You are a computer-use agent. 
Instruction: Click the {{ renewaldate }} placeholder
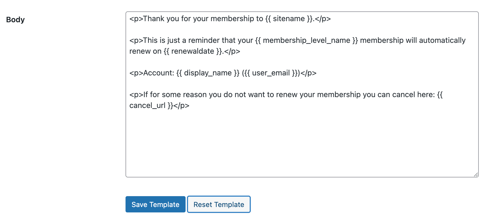tap(192, 51)
